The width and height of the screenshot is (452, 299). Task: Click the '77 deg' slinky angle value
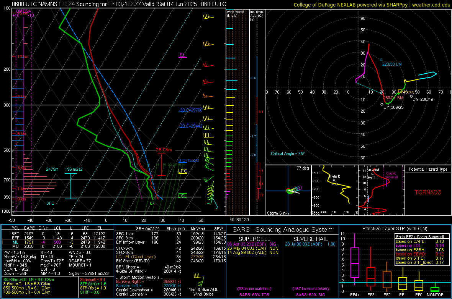[303, 168]
